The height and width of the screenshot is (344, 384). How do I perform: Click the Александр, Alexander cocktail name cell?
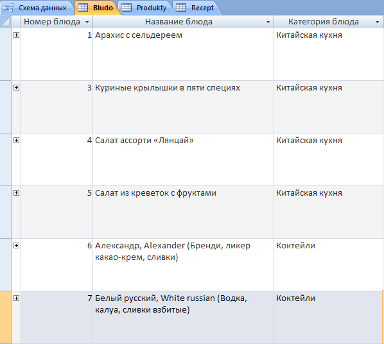click(183, 265)
